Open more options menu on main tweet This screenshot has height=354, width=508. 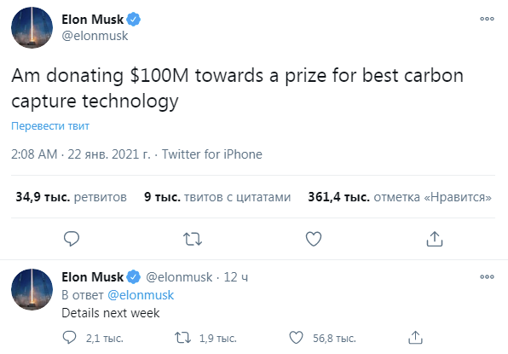(487, 19)
